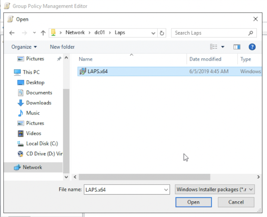Open the view options dropdown arrow
Screen dimensions: 267x217
223,47
